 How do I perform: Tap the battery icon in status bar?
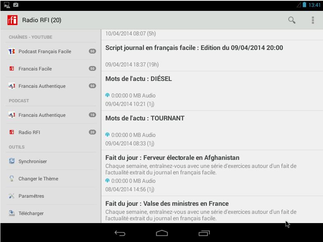[x=304, y=5]
